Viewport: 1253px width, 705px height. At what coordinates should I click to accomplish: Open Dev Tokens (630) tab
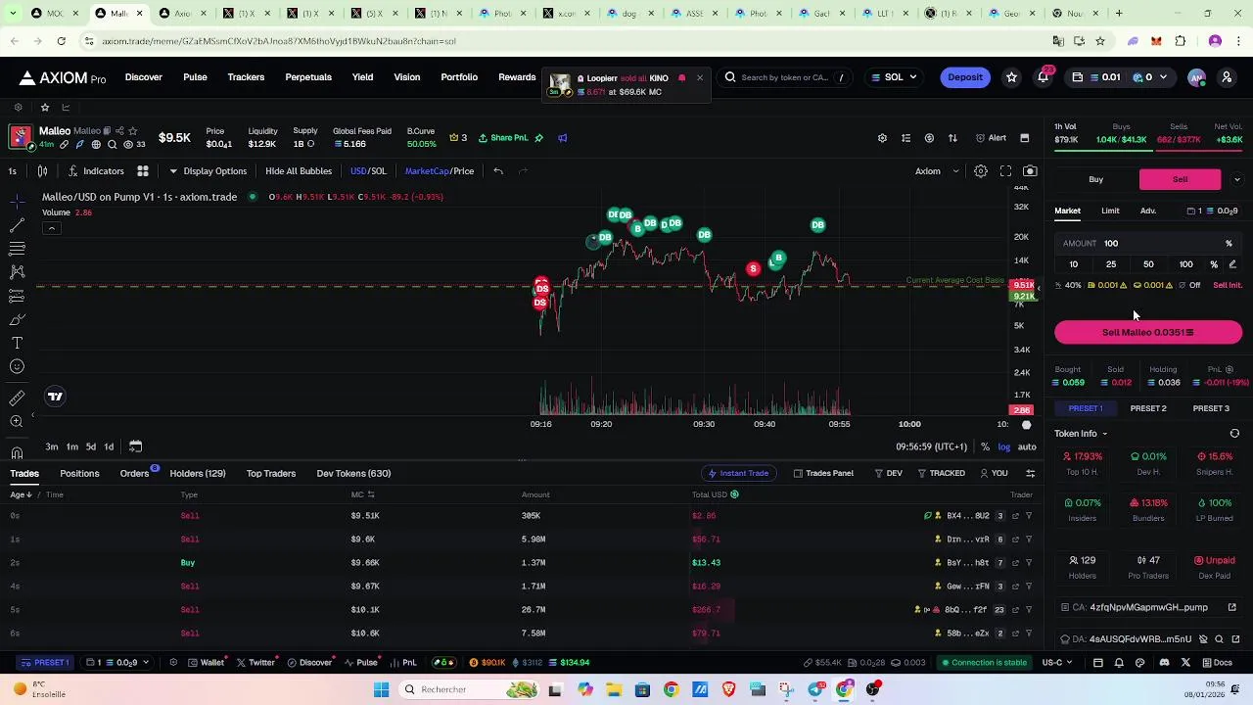[353, 474]
